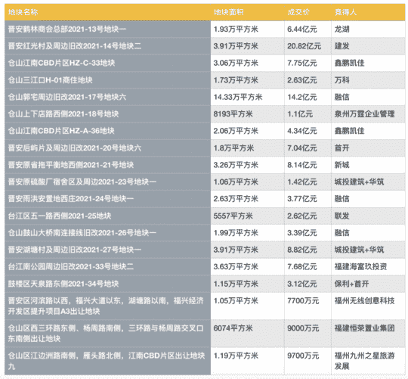
Task: Select the row name 台江区五一路西侧2021-25地块
Action: point(107,216)
